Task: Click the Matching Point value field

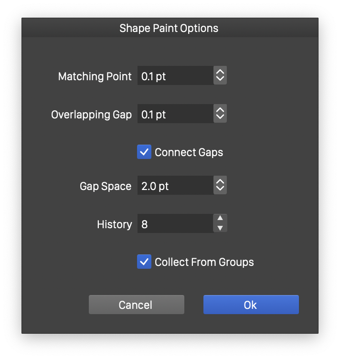Action: coord(175,76)
